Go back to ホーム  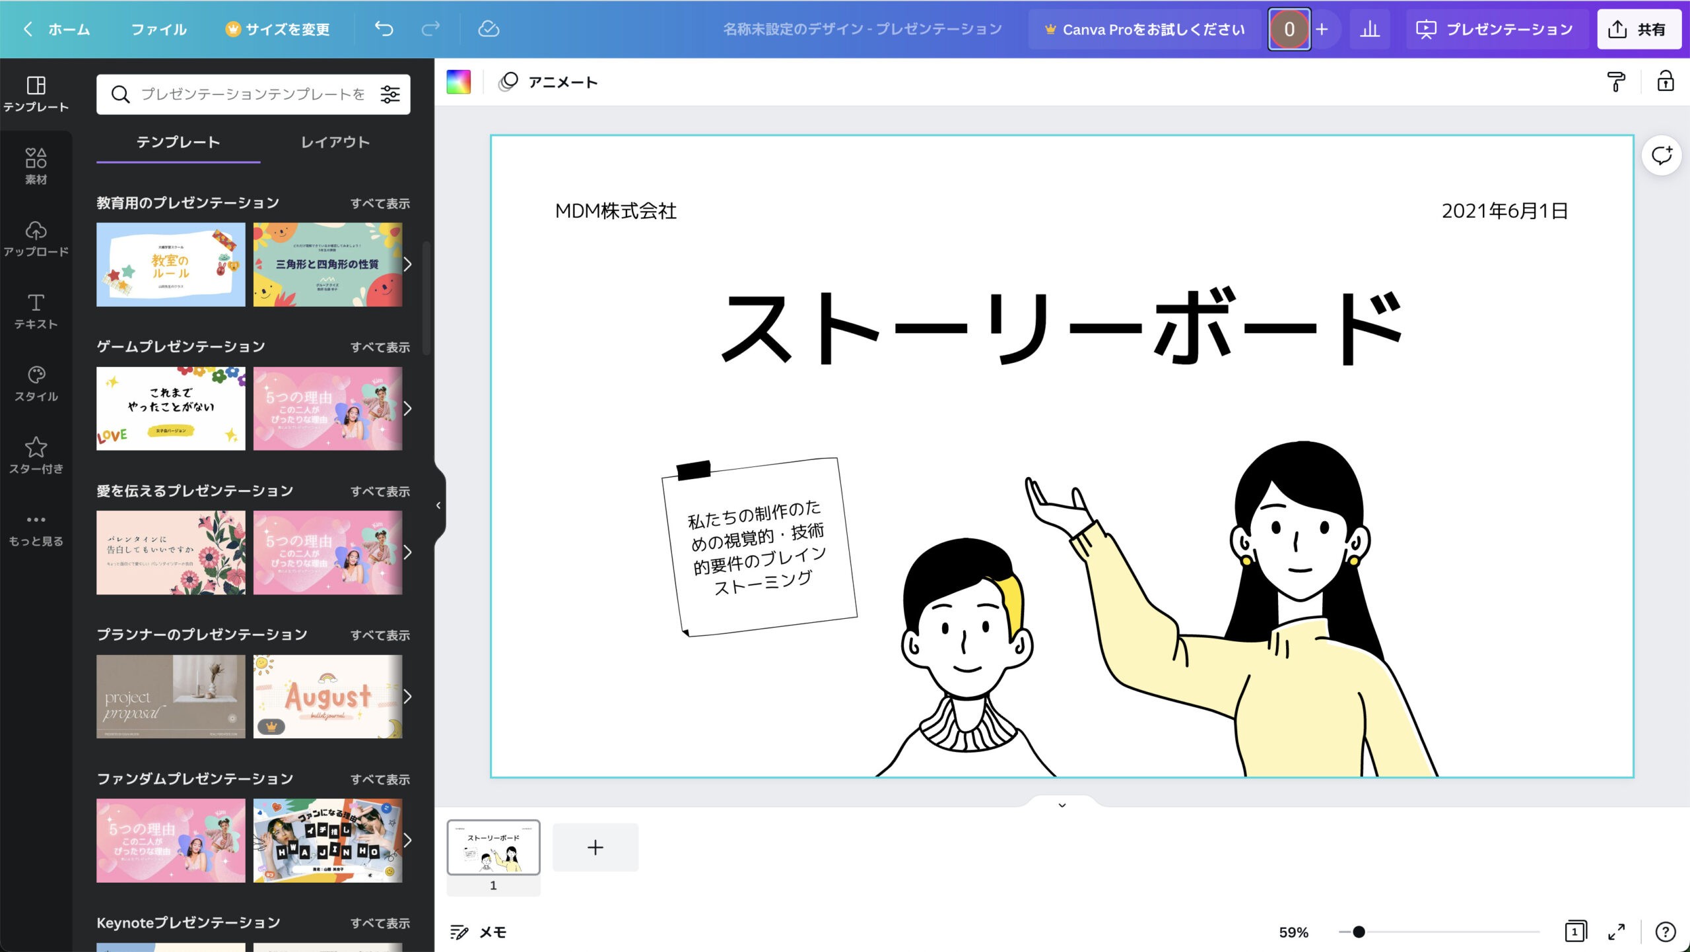[57, 29]
